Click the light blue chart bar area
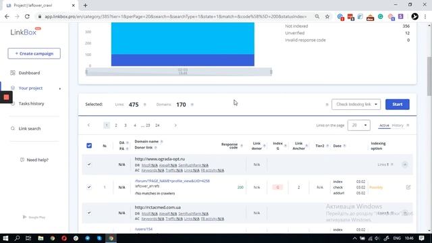 point(183,38)
